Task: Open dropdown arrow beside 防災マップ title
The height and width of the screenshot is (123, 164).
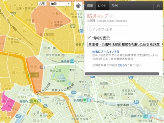Action: [111, 16]
